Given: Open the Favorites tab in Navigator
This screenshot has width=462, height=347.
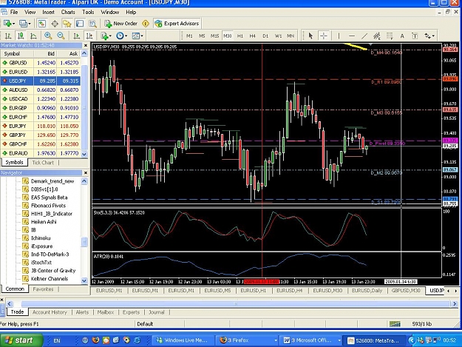Looking at the screenshot, I should pyautogui.click(x=44, y=289).
